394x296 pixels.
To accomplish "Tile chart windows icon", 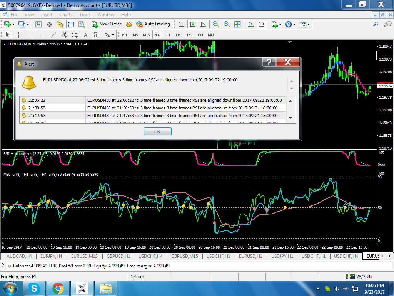I will click(x=237, y=24).
